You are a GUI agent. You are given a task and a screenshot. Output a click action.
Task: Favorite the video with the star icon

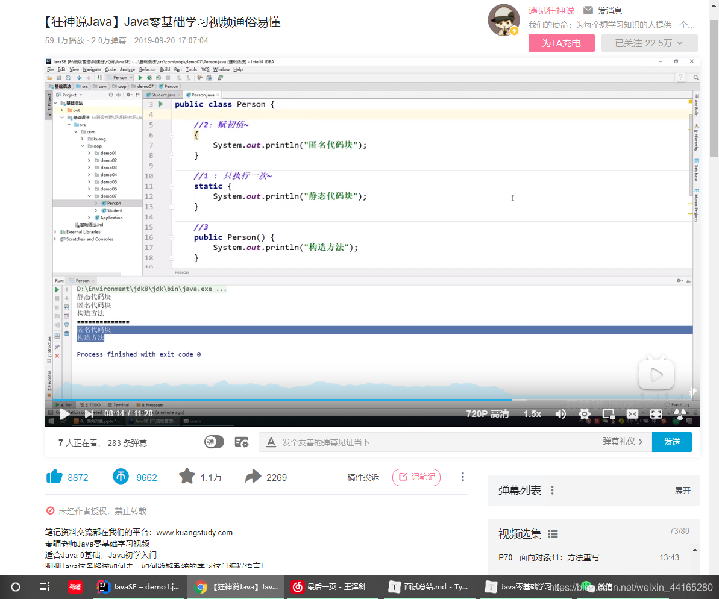click(x=187, y=477)
